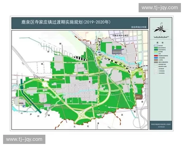This screenshot has width=184, height=147.
Task: Click the 元氏县 label at map bottom
Action: coord(86,126)
